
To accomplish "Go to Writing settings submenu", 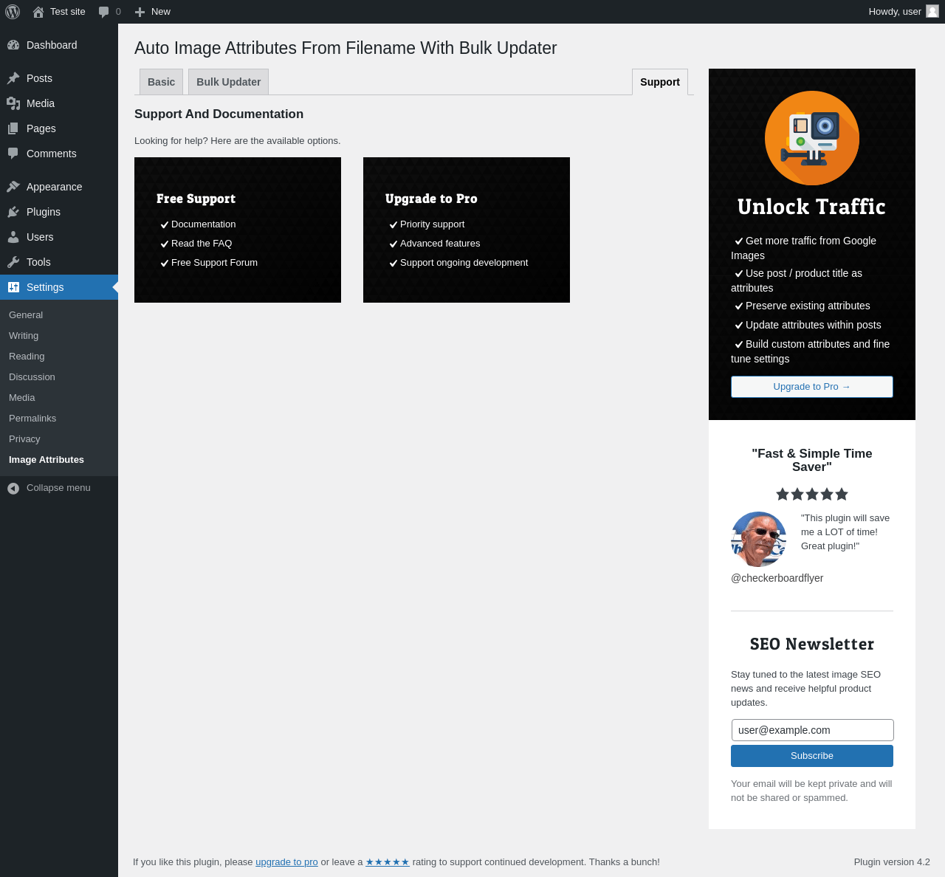I will point(24,335).
